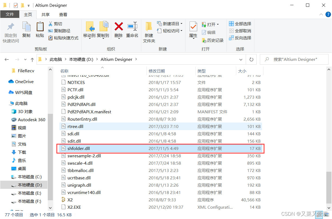Click the New Folder (新建文件夹) icon
The width and height of the screenshot is (332, 219).
tap(149, 27)
